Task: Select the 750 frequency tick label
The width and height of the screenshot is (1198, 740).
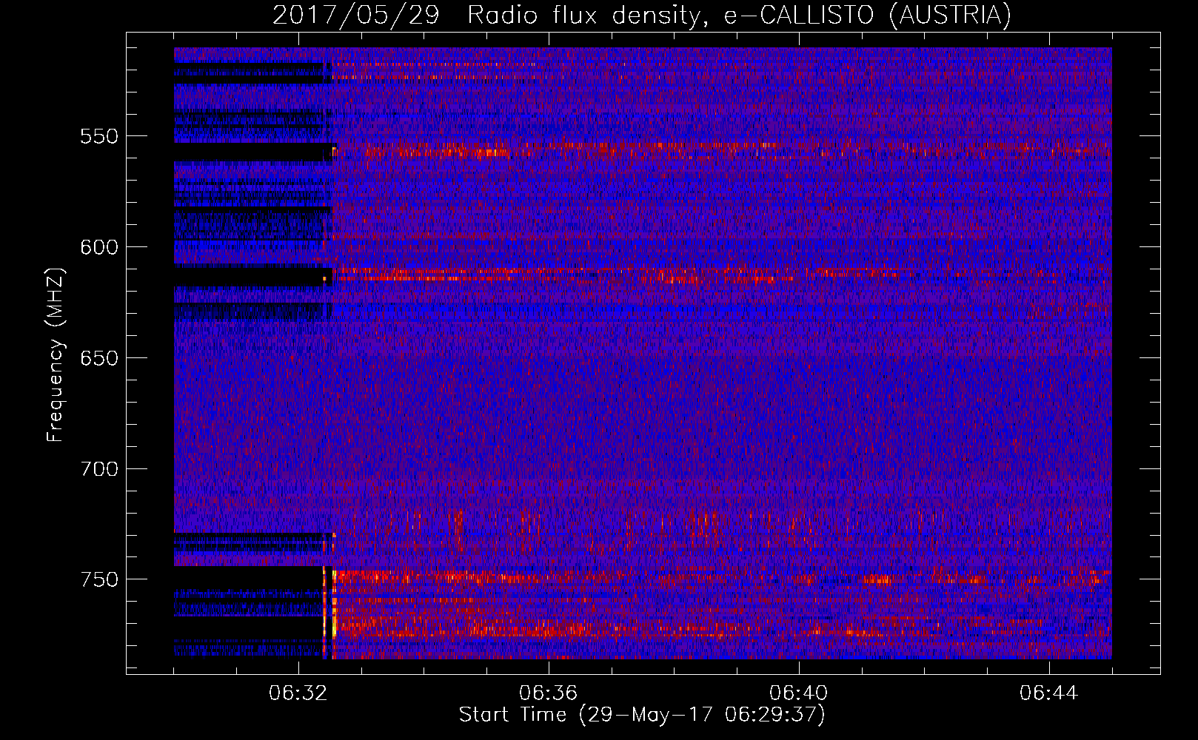Action: pos(99,579)
